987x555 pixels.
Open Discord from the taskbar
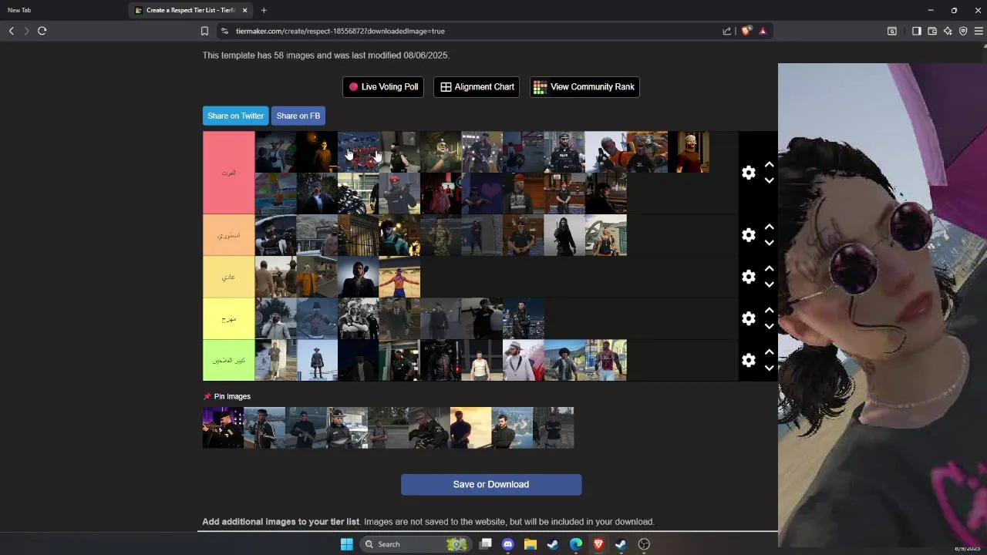pyautogui.click(x=508, y=544)
